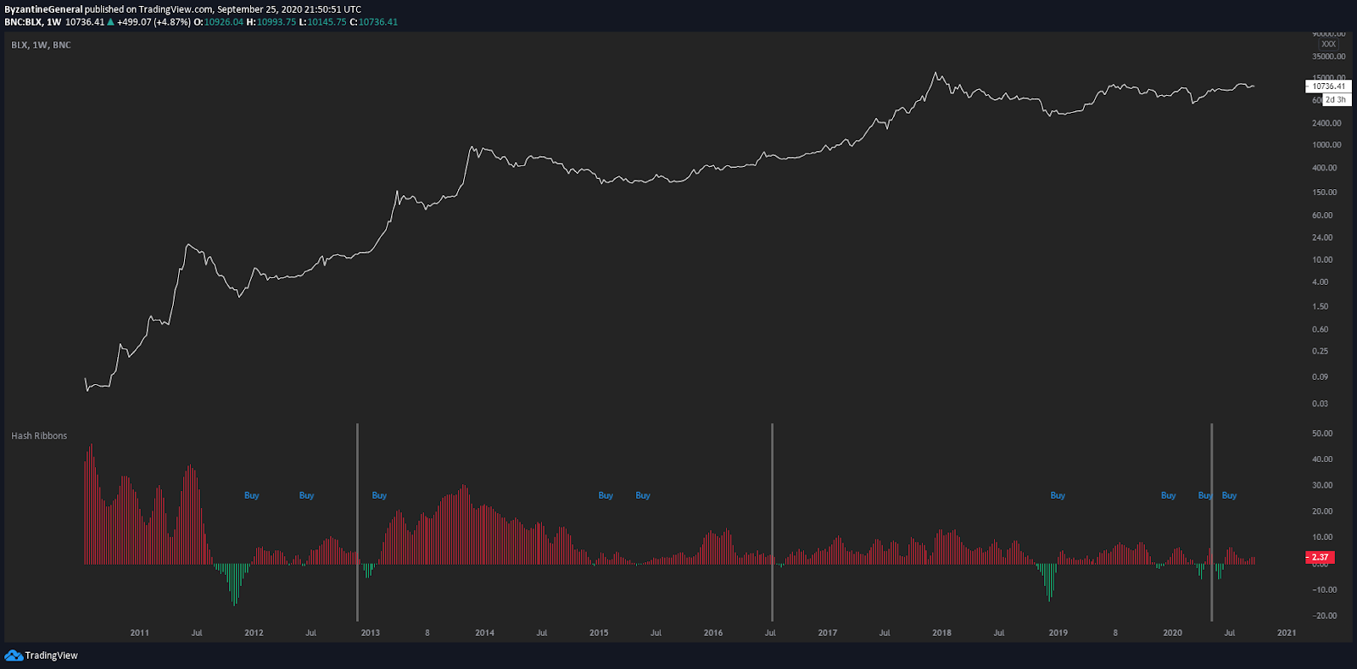The image size is (1357, 669).
Task: Click the 0.60 price axis label
Action: (x=1321, y=330)
